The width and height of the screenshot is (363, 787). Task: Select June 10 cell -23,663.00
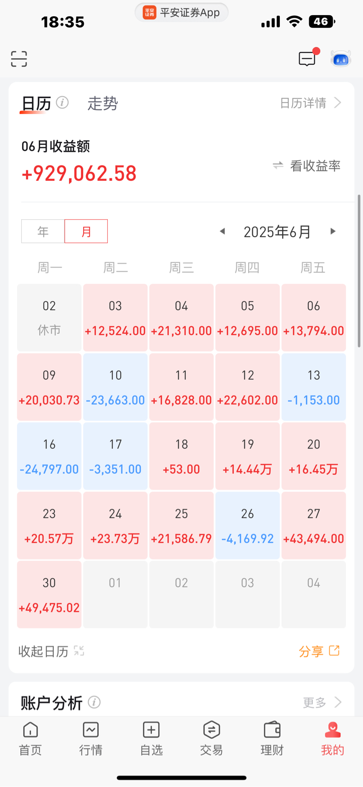pyautogui.click(x=115, y=387)
